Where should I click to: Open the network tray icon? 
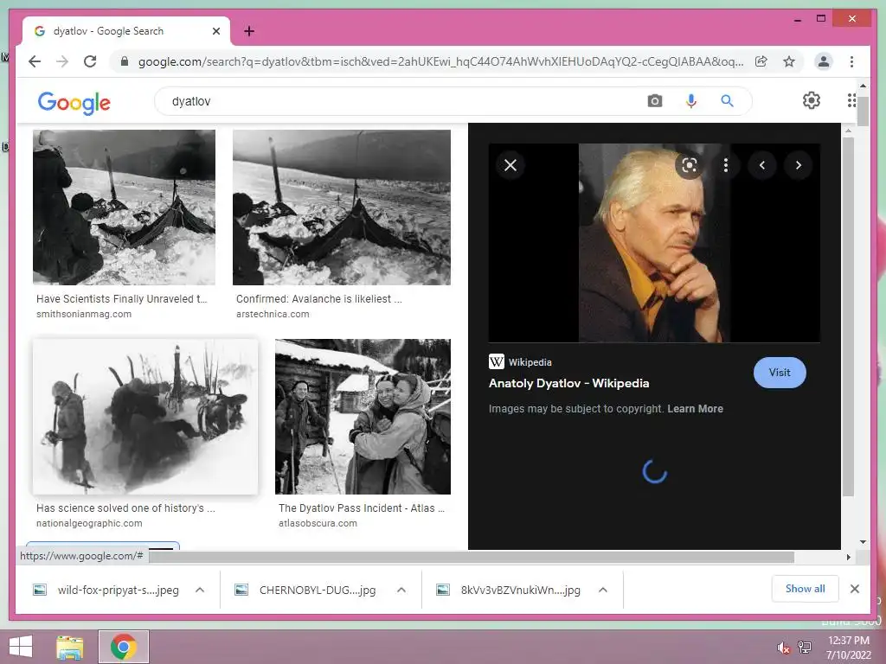805,648
